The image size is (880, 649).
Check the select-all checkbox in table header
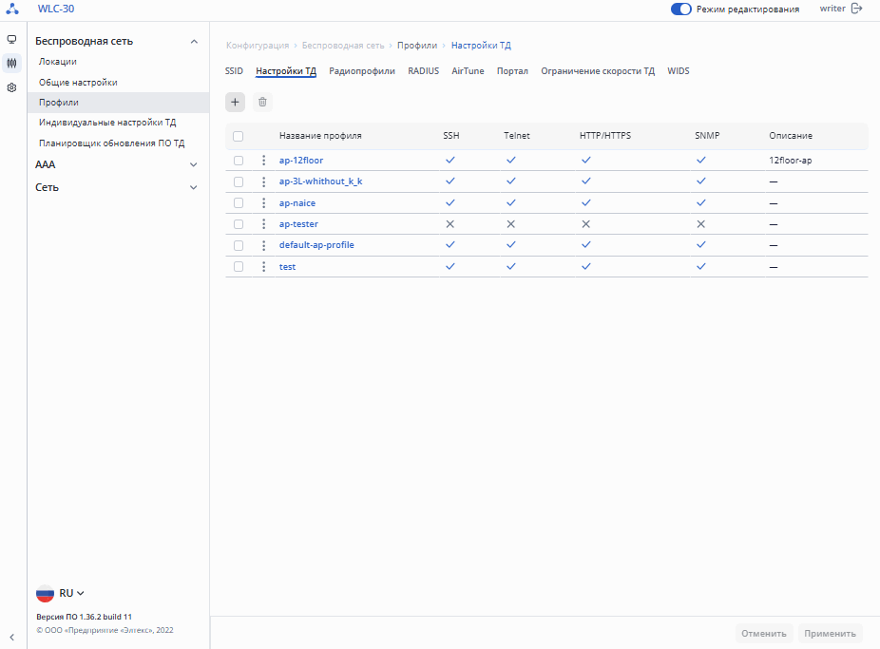click(239, 136)
